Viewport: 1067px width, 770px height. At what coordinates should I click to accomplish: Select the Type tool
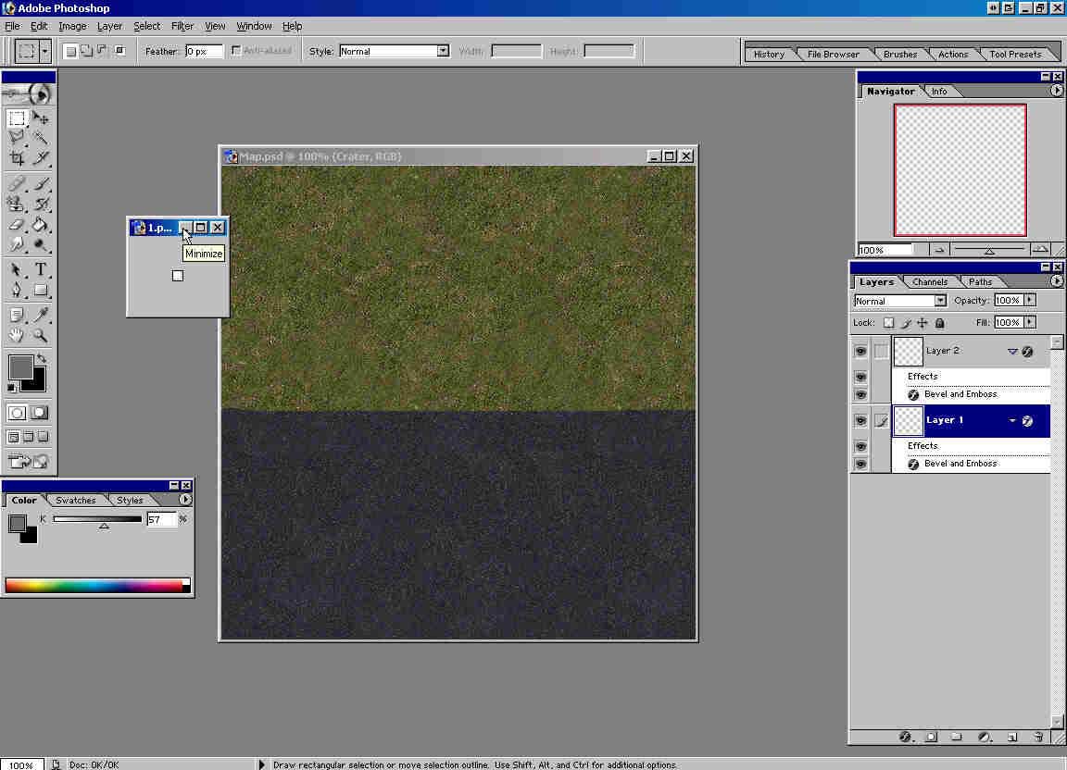coord(41,270)
